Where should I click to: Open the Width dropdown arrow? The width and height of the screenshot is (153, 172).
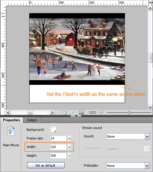pos(69,147)
